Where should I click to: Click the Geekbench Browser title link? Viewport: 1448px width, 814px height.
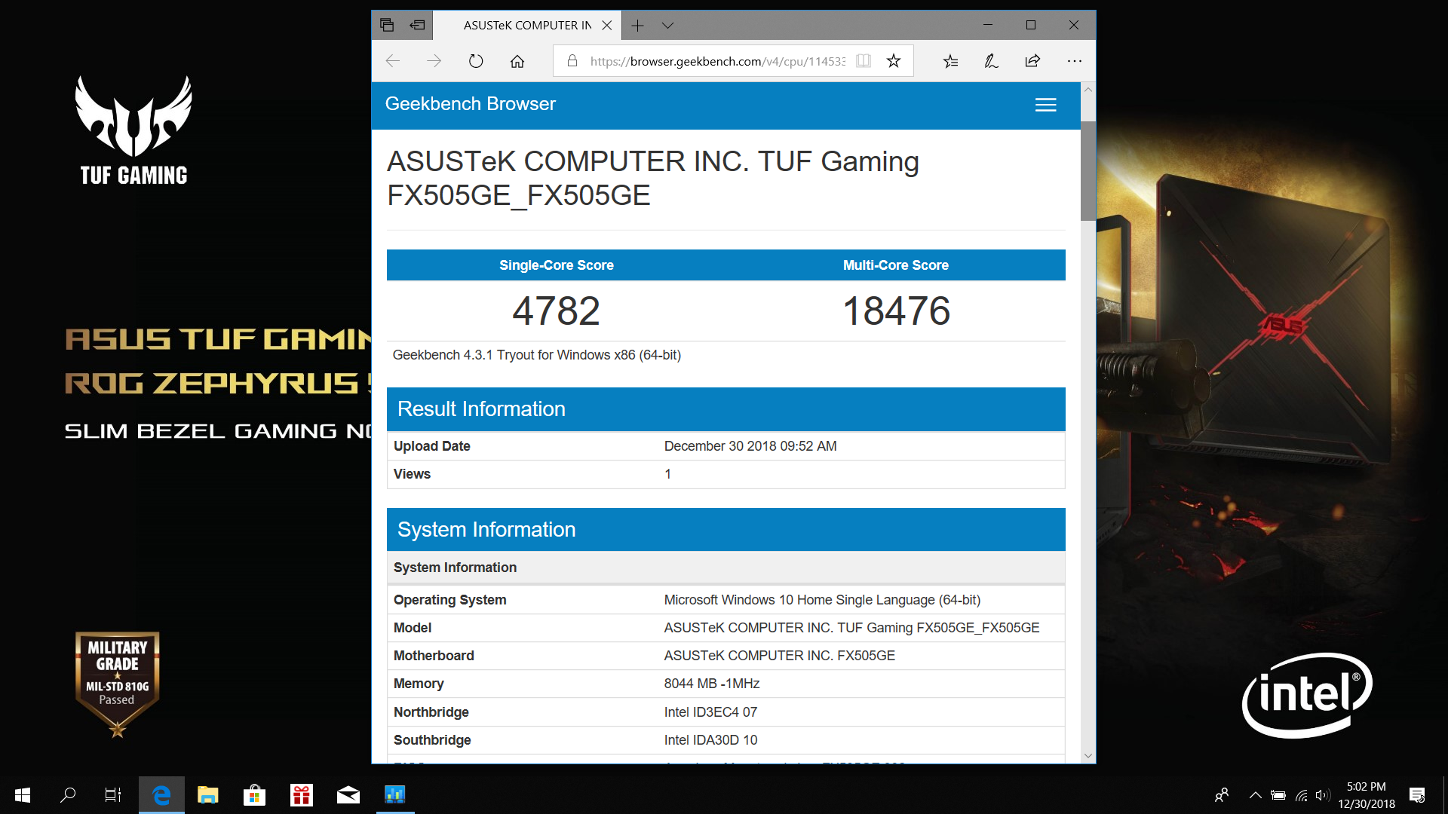point(470,104)
